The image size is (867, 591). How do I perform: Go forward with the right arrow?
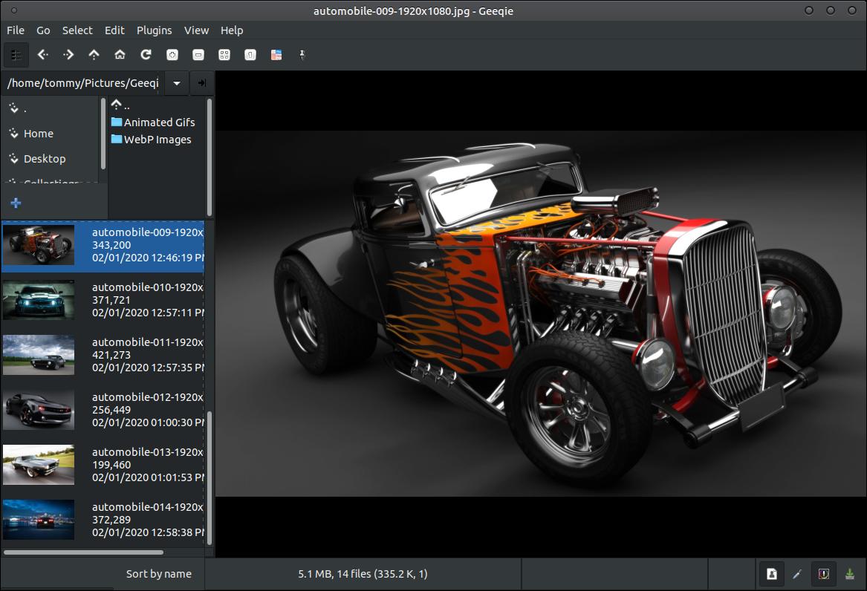click(x=68, y=55)
